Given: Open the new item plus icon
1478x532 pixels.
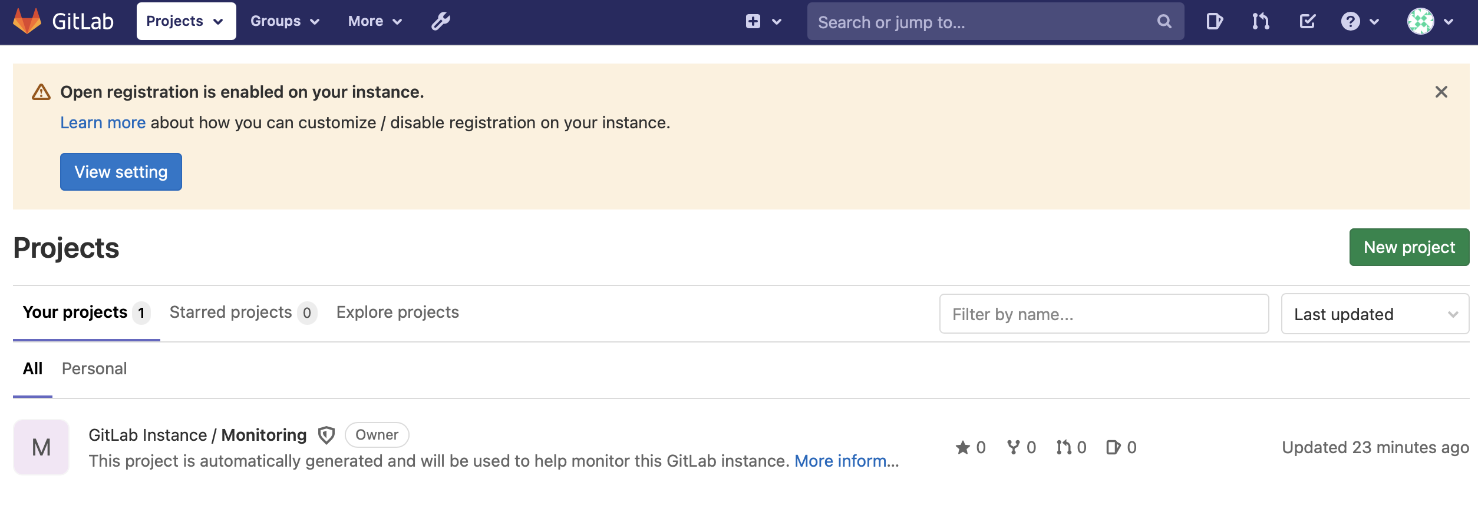Looking at the screenshot, I should click(x=753, y=21).
